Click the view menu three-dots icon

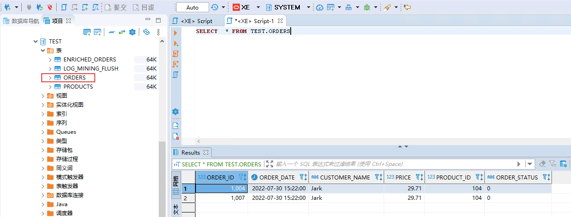(x=158, y=32)
